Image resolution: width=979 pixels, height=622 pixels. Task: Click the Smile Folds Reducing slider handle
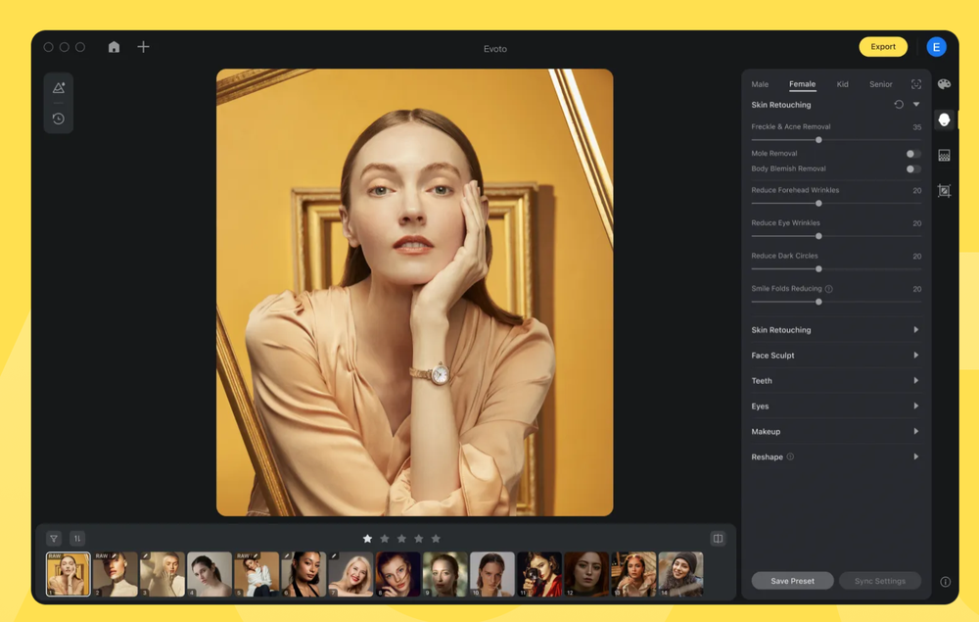point(818,302)
